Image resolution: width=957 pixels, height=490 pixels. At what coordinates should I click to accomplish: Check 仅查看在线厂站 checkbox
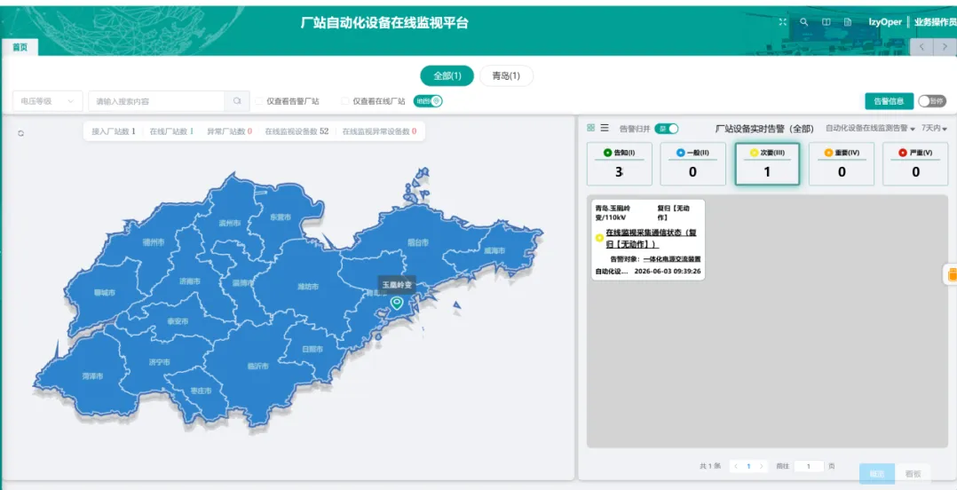[344, 101]
